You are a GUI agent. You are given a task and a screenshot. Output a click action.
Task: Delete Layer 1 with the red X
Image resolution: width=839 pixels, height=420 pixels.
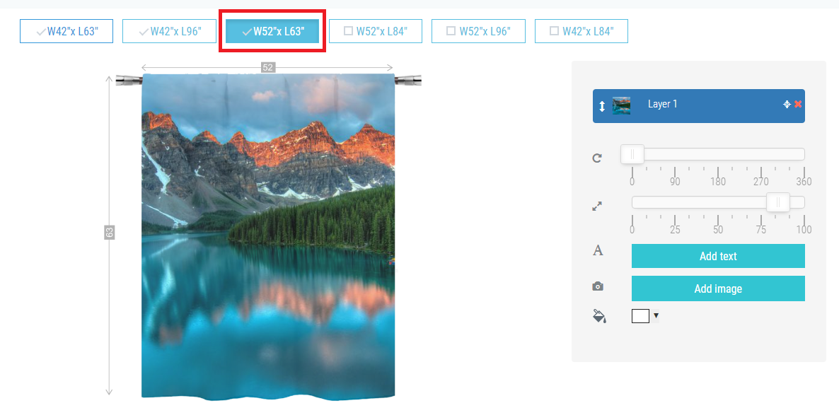pos(798,105)
